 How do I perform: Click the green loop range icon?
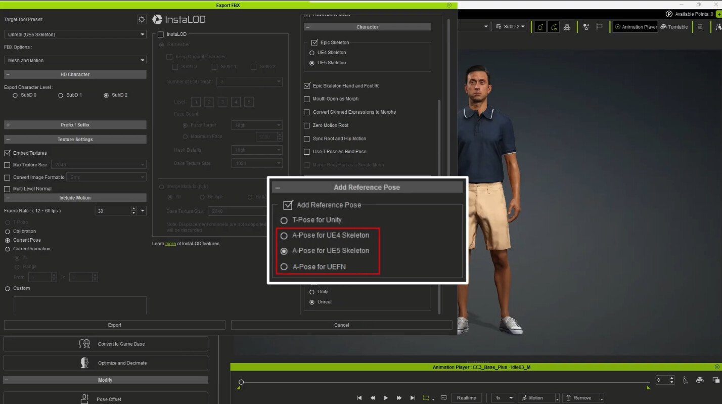pyautogui.click(x=426, y=398)
